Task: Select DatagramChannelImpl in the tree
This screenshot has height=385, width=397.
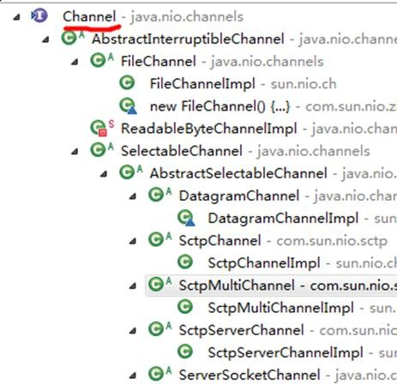Action: (283, 219)
